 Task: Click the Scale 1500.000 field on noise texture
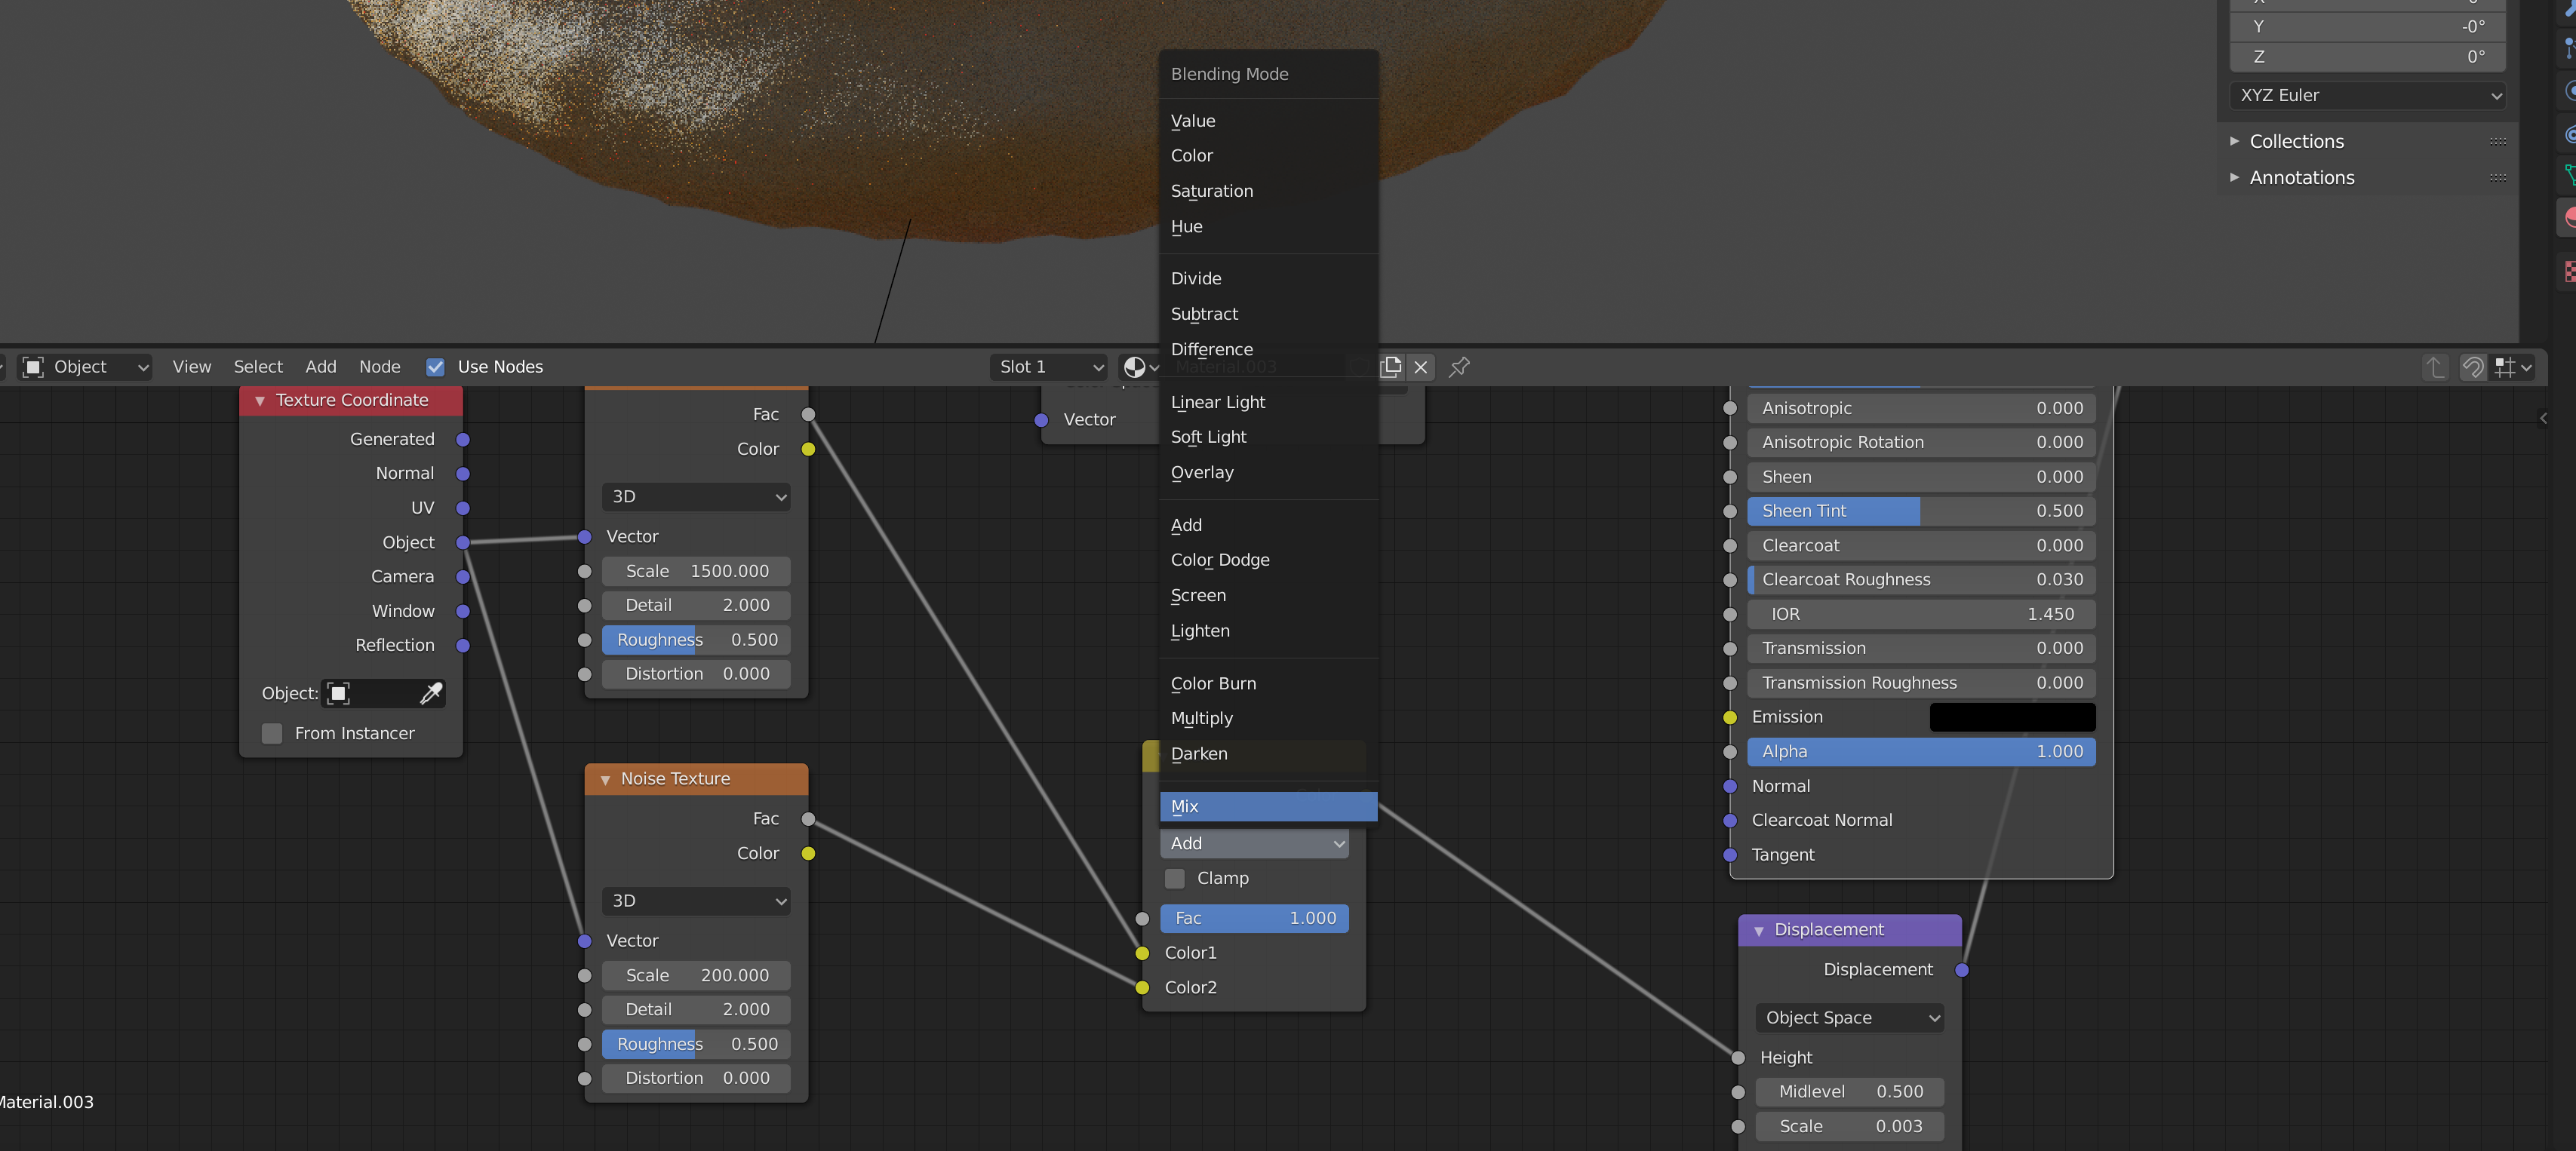coord(696,571)
